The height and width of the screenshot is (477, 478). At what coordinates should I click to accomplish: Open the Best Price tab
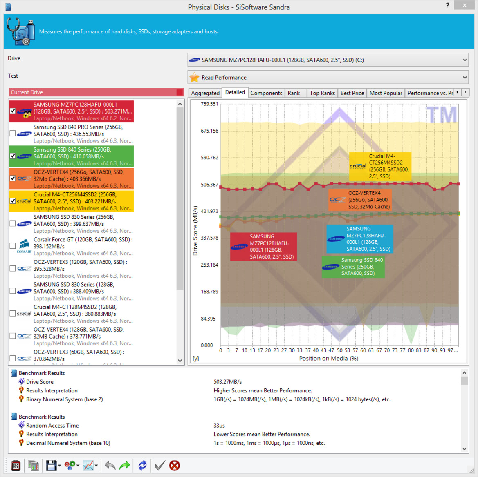pos(352,93)
